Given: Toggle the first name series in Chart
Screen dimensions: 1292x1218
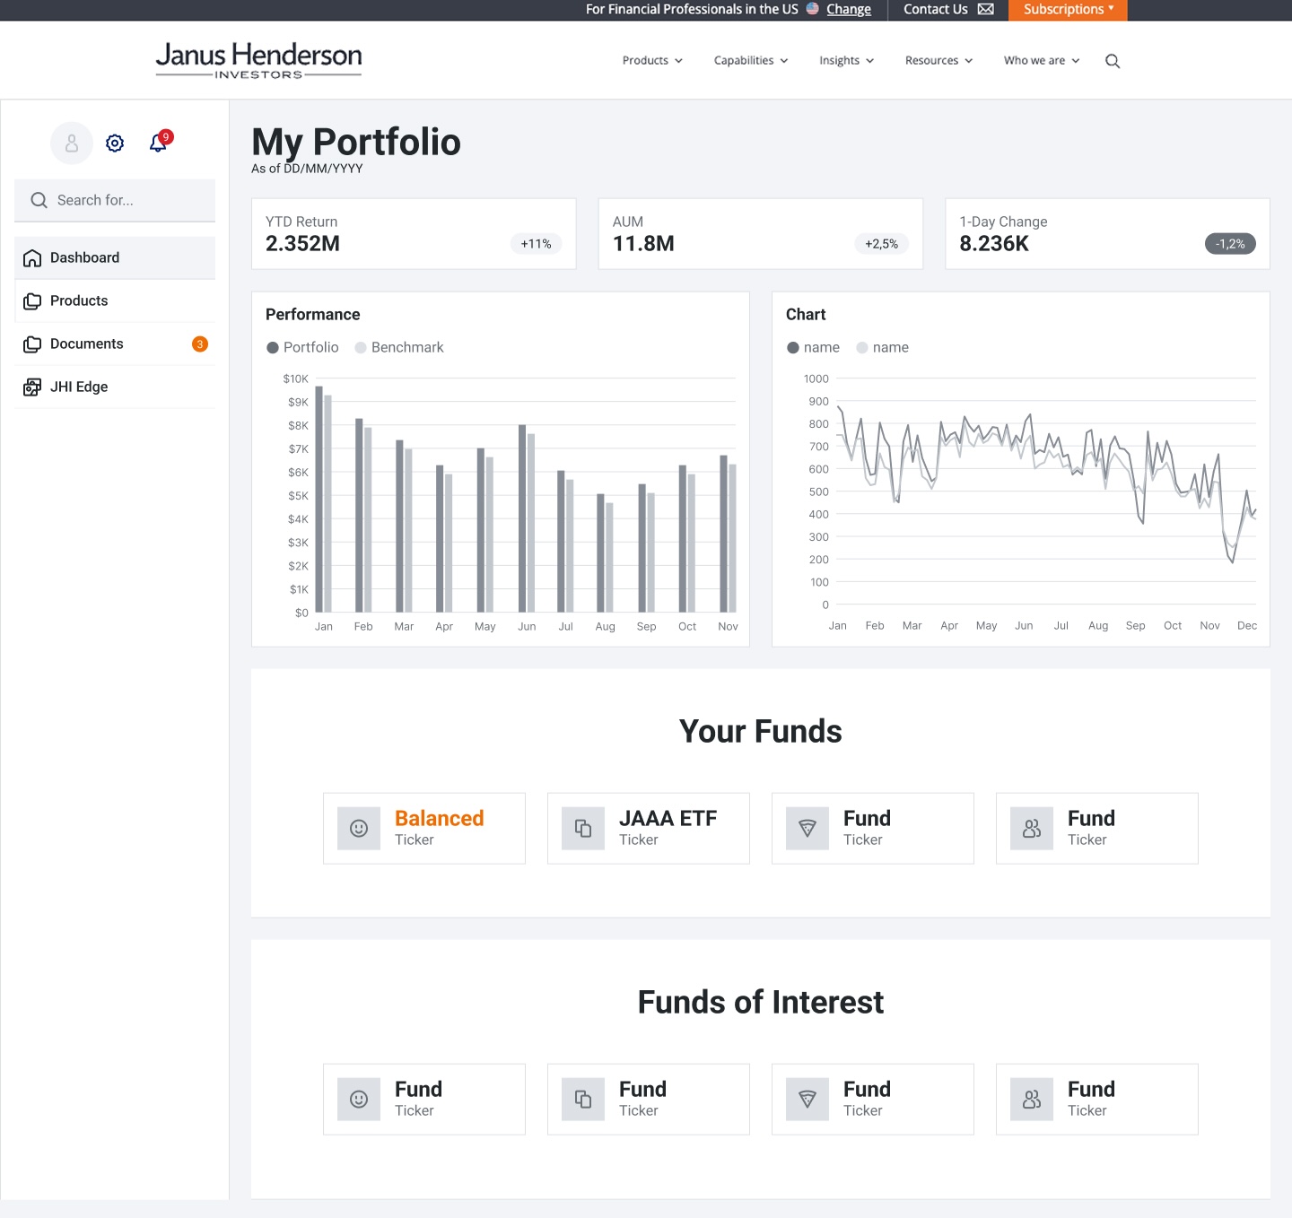Looking at the screenshot, I should click(x=813, y=347).
